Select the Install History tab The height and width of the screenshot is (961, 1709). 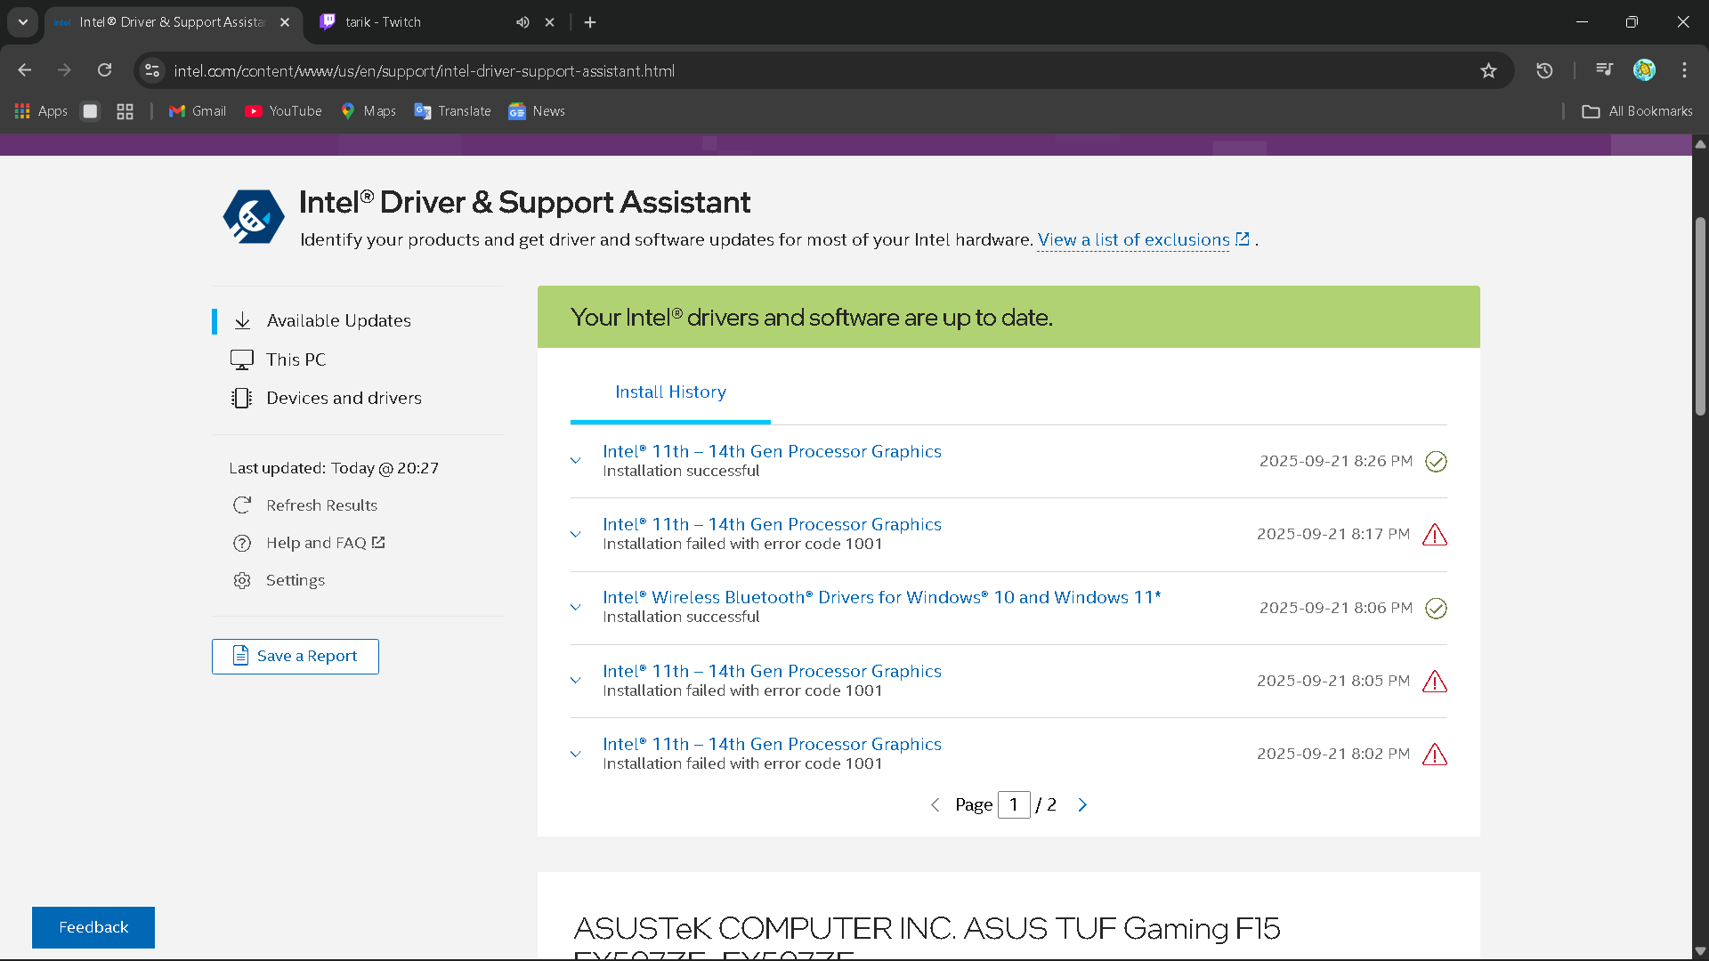(670, 392)
